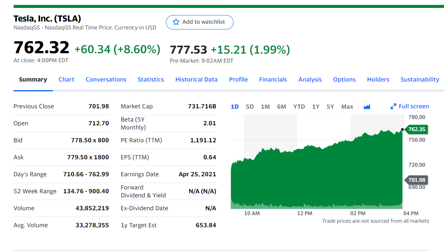The height and width of the screenshot is (251, 444).
Task: Click the closing price 762.32
Action: click(41, 47)
